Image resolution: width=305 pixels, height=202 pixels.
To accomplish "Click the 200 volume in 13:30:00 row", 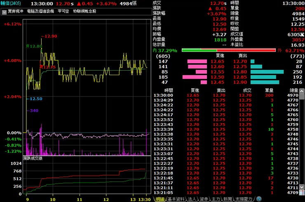I will click(x=269, y=95).
